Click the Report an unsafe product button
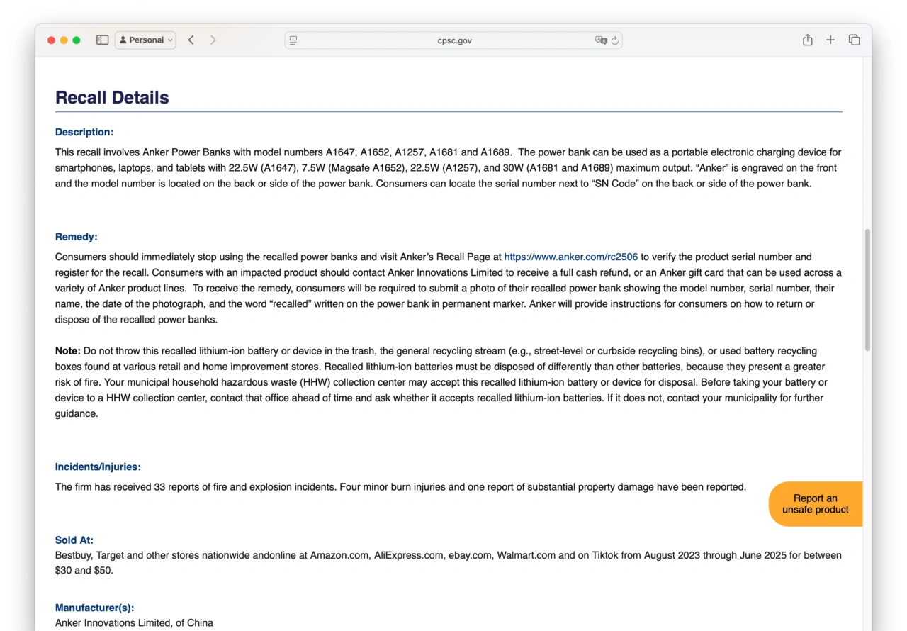Viewport: 907px width, 631px height. coord(815,504)
